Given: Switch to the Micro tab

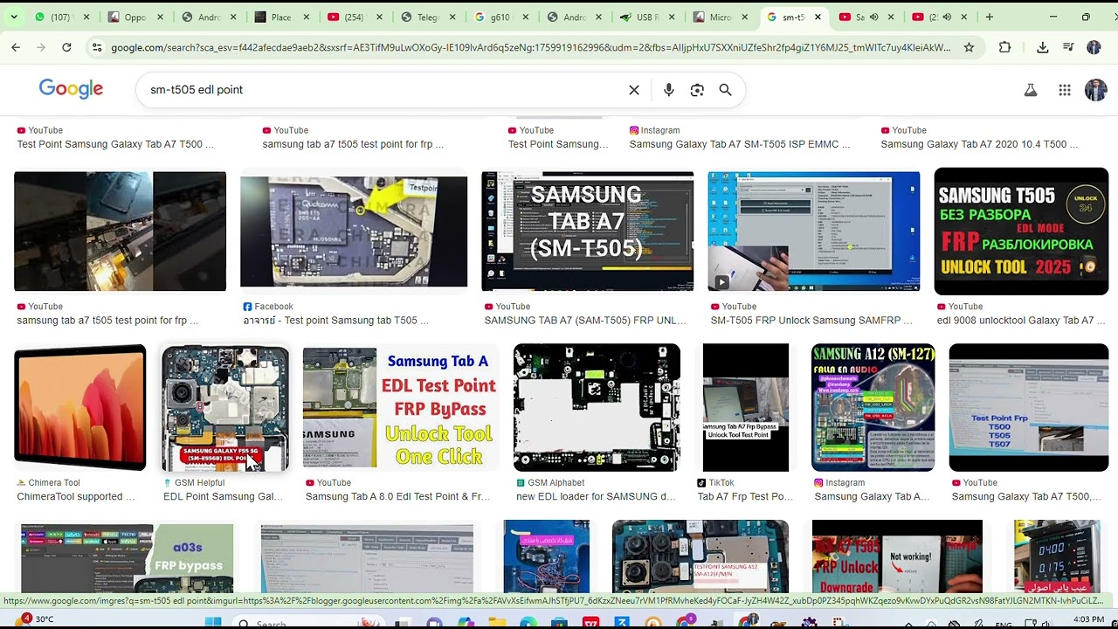Looking at the screenshot, I should point(721,17).
